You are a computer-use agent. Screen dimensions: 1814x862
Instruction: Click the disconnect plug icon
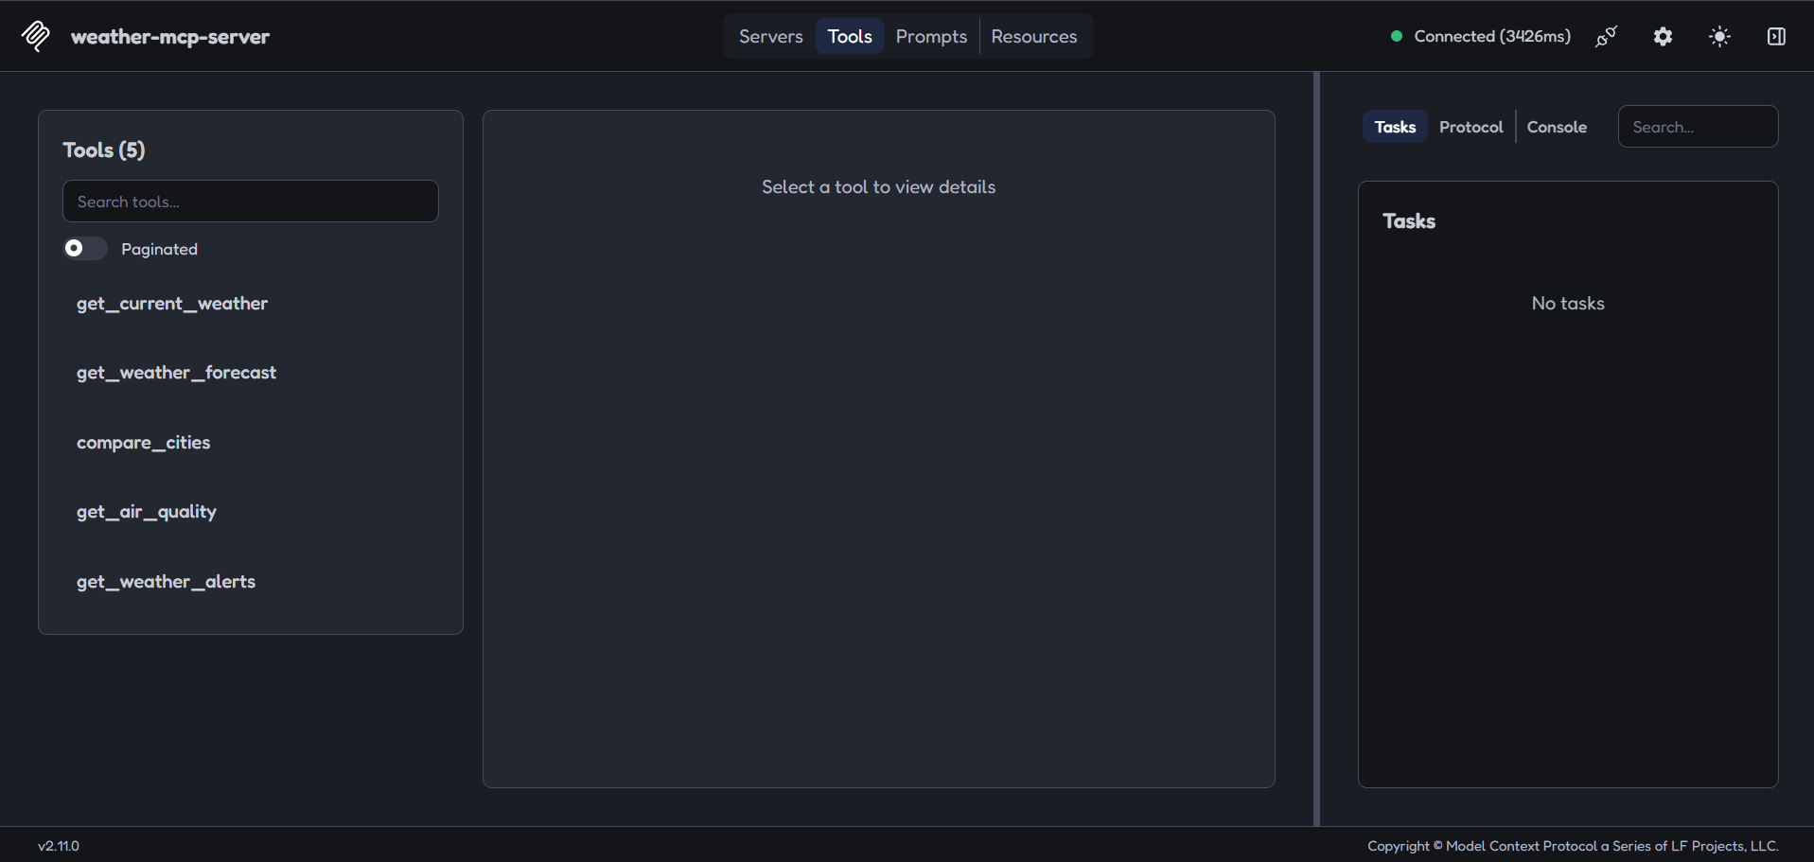tap(1606, 36)
